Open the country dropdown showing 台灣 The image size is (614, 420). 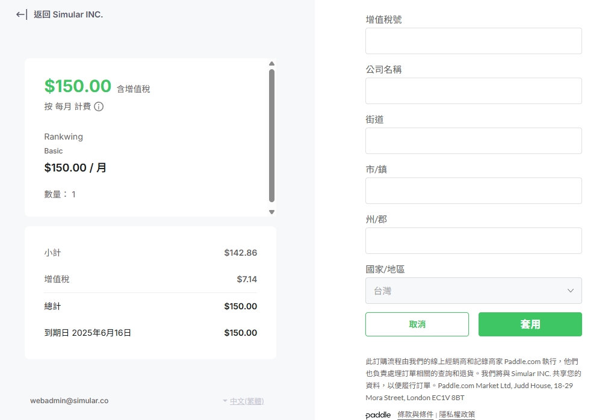click(x=473, y=290)
